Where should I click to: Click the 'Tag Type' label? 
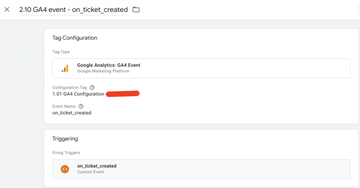[61, 52]
